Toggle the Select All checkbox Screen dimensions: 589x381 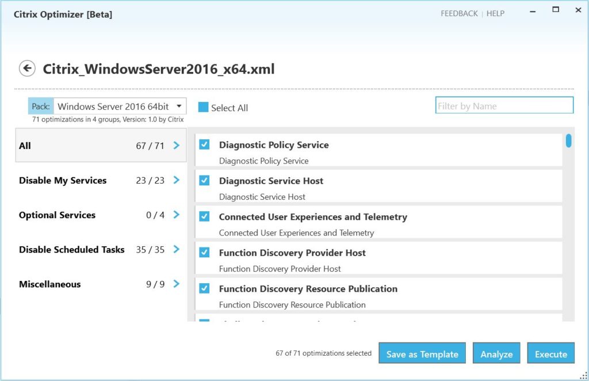[x=203, y=108]
